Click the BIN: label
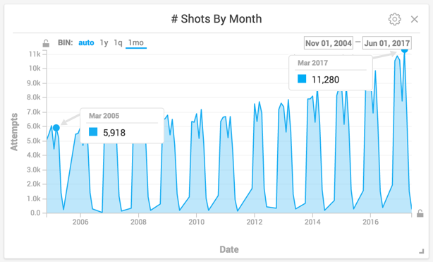The height and width of the screenshot is (262, 433). [x=65, y=43]
